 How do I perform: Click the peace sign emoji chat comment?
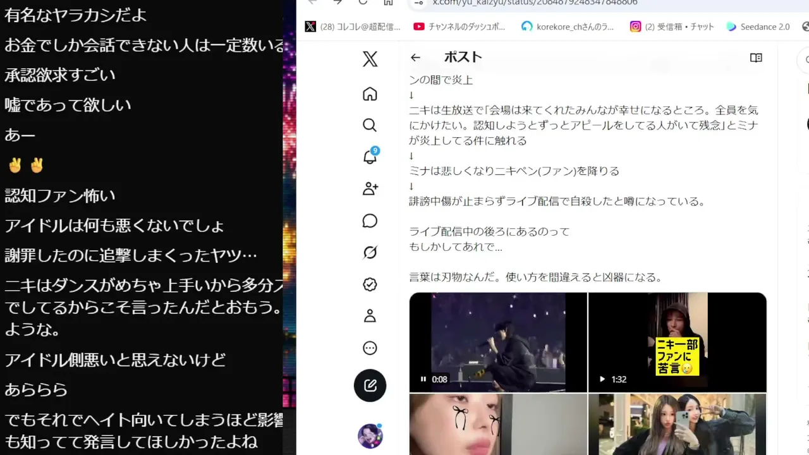coord(26,166)
